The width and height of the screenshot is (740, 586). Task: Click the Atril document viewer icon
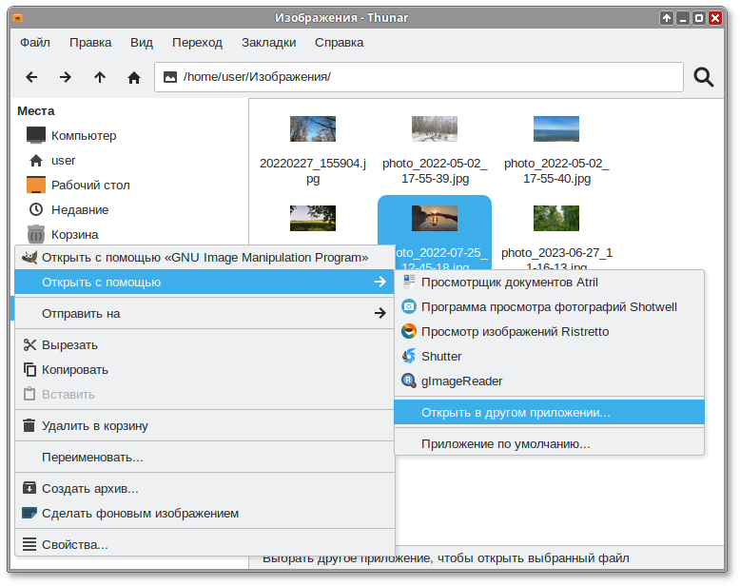(409, 282)
